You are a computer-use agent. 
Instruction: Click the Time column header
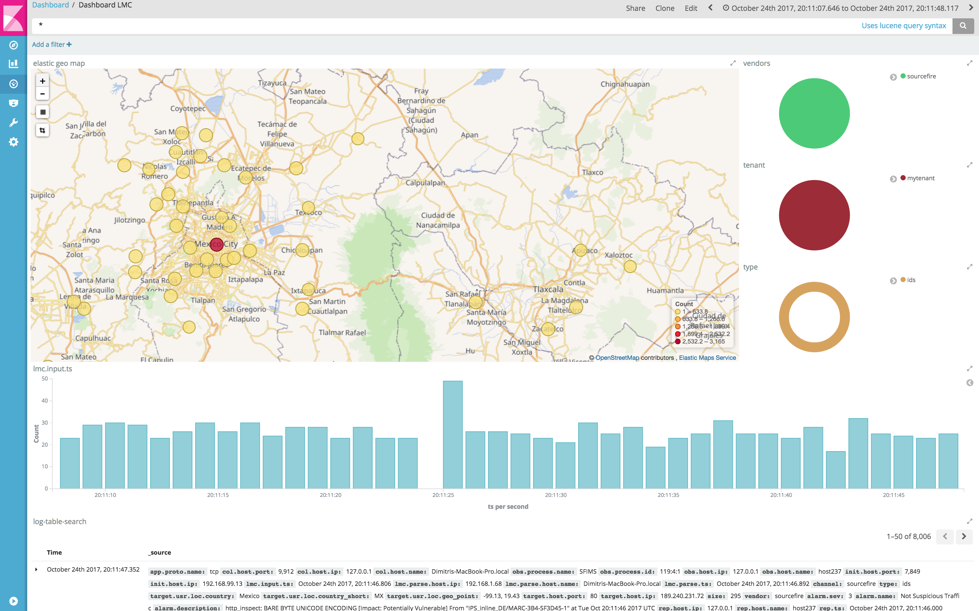tap(54, 552)
